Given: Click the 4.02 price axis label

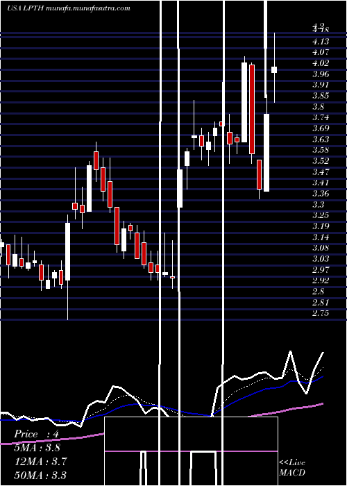Looking at the screenshot, I should click(x=321, y=63).
